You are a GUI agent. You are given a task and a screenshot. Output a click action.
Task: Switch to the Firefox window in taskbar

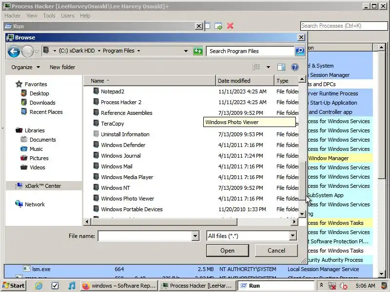click(119, 286)
